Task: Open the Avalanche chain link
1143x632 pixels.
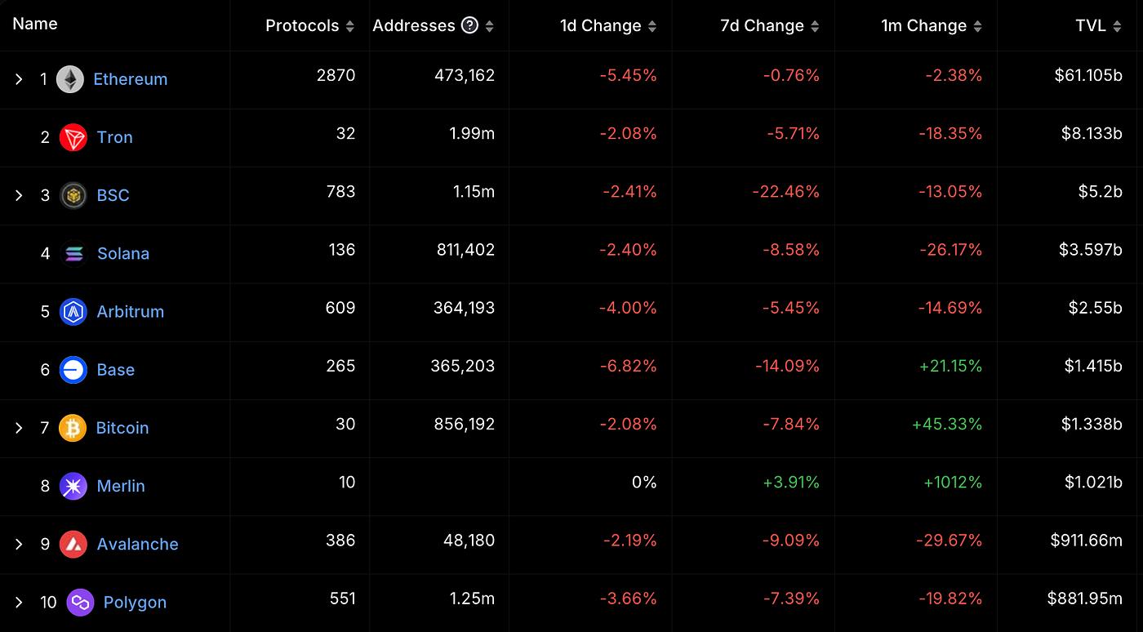Action: click(x=137, y=544)
